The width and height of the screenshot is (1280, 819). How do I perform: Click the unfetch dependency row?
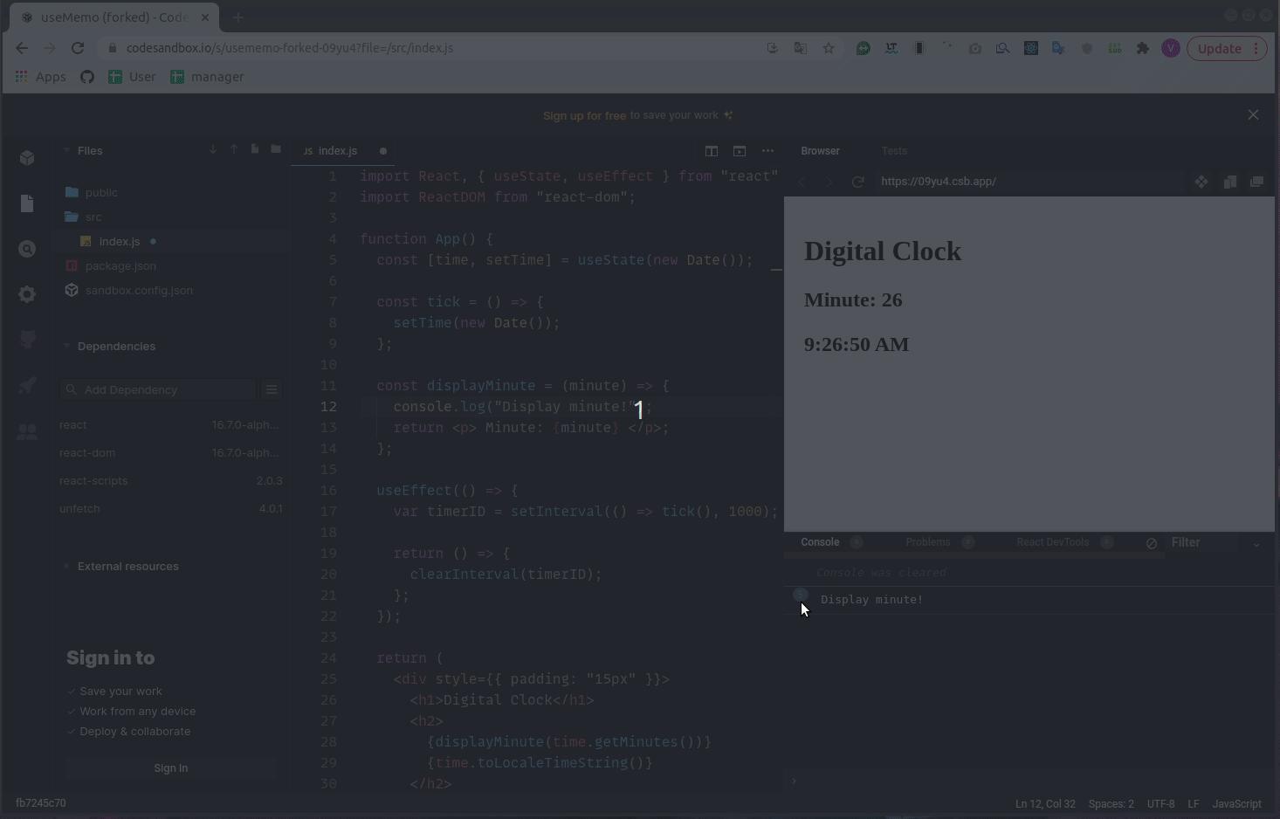pos(171,508)
